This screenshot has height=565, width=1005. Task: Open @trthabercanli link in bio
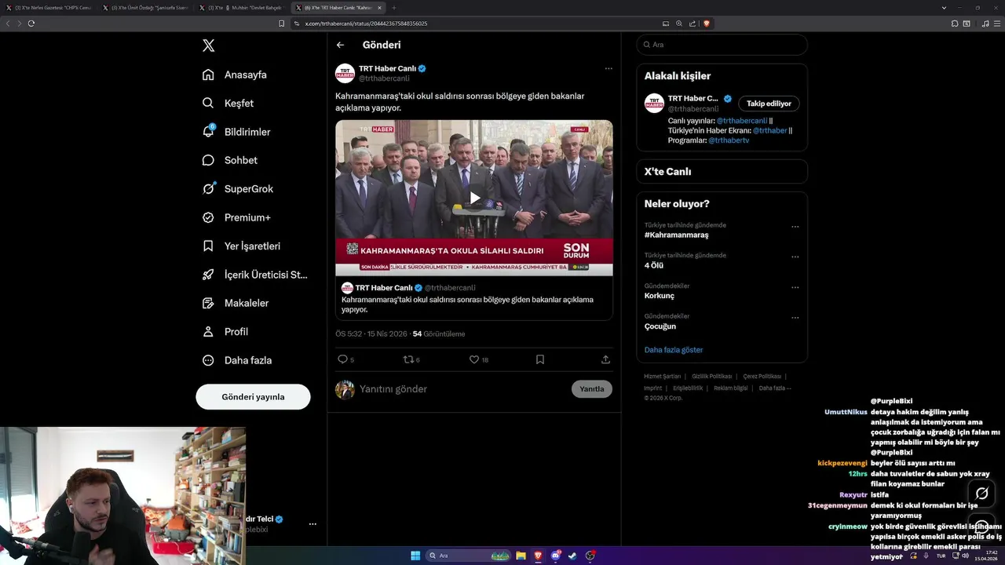(x=742, y=121)
